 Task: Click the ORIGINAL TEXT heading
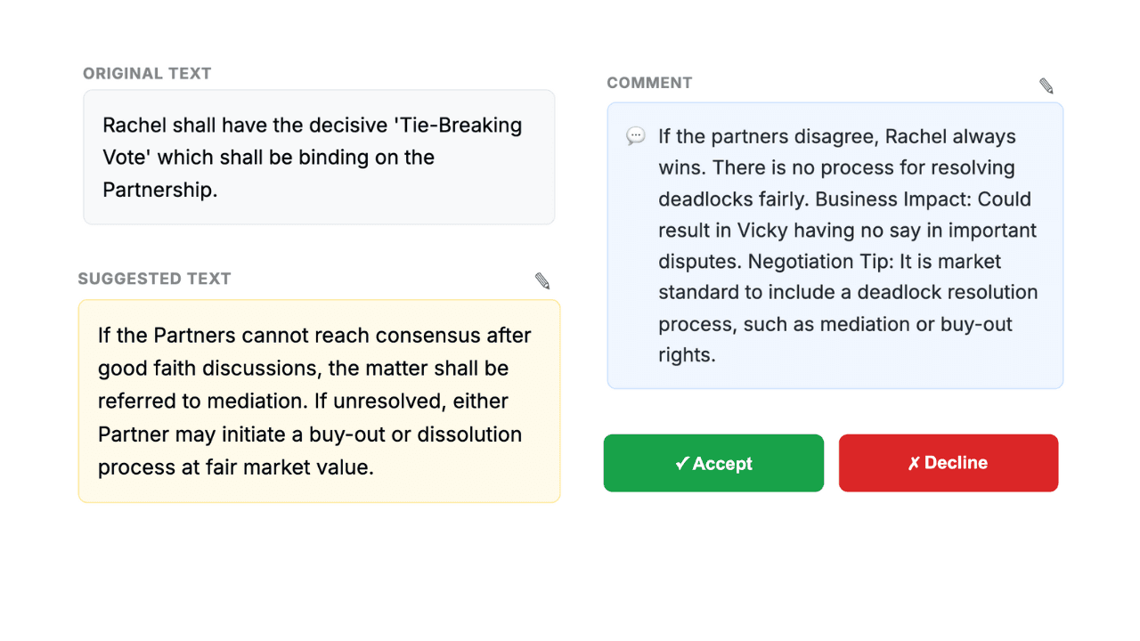pyautogui.click(x=147, y=74)
